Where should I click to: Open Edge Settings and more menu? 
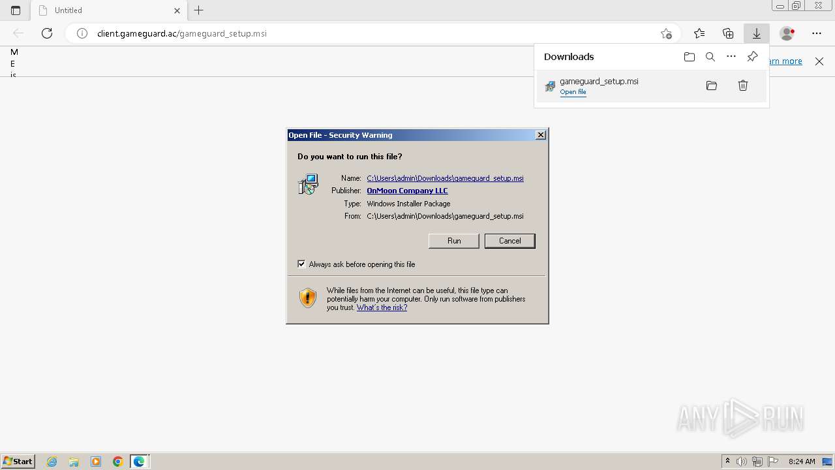point(817,33)
